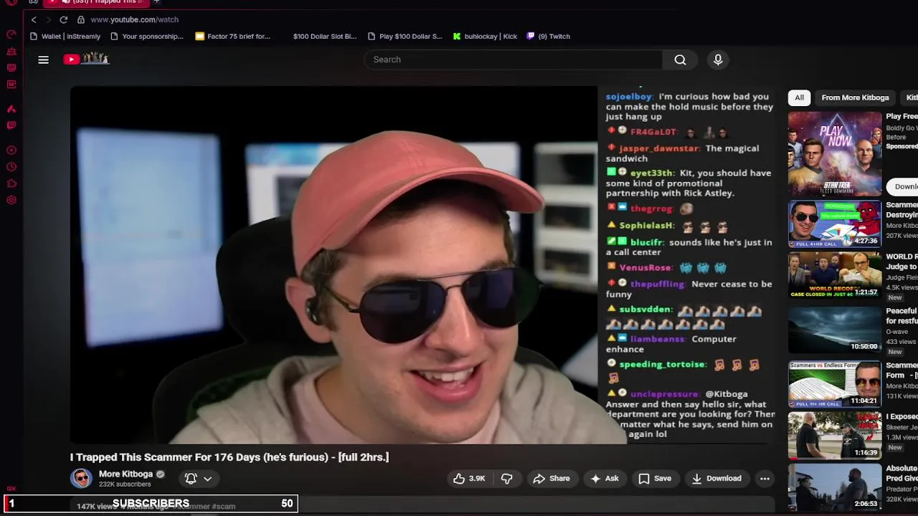This screenshot has width=918, height=516.
Task: Click unclepressure username in chat
Action: pos(664,394)
